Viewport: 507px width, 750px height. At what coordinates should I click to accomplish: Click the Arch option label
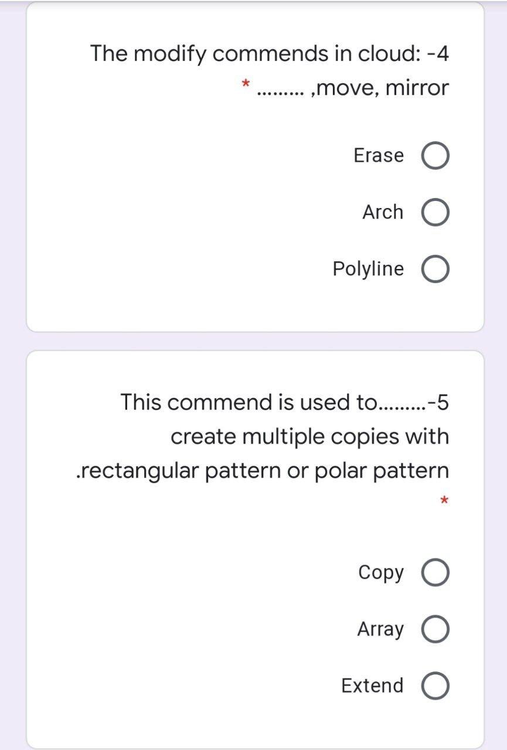point(384,212)
